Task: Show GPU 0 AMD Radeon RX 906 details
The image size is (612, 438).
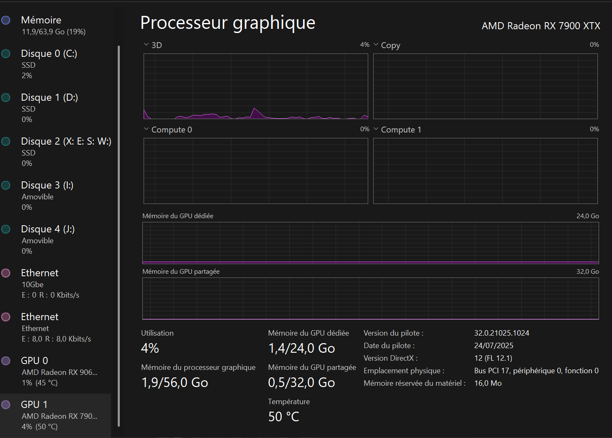Action: [56, 372]
